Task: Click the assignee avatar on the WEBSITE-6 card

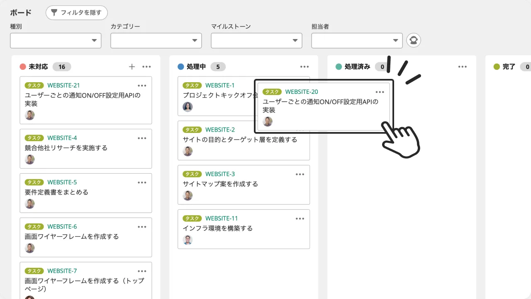Action: tap(29, 248)
